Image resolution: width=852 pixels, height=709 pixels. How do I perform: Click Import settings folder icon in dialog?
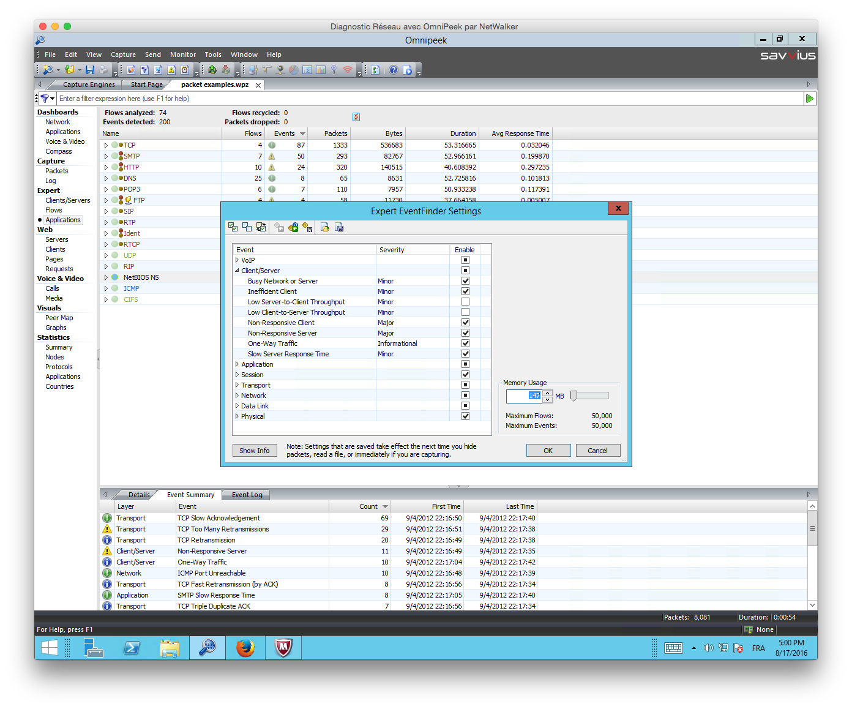[325, 227]
